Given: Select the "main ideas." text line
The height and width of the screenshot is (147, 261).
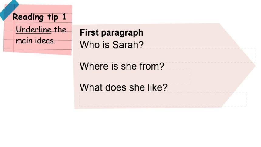Looking at the screenshot, I should tap(36, 41).
